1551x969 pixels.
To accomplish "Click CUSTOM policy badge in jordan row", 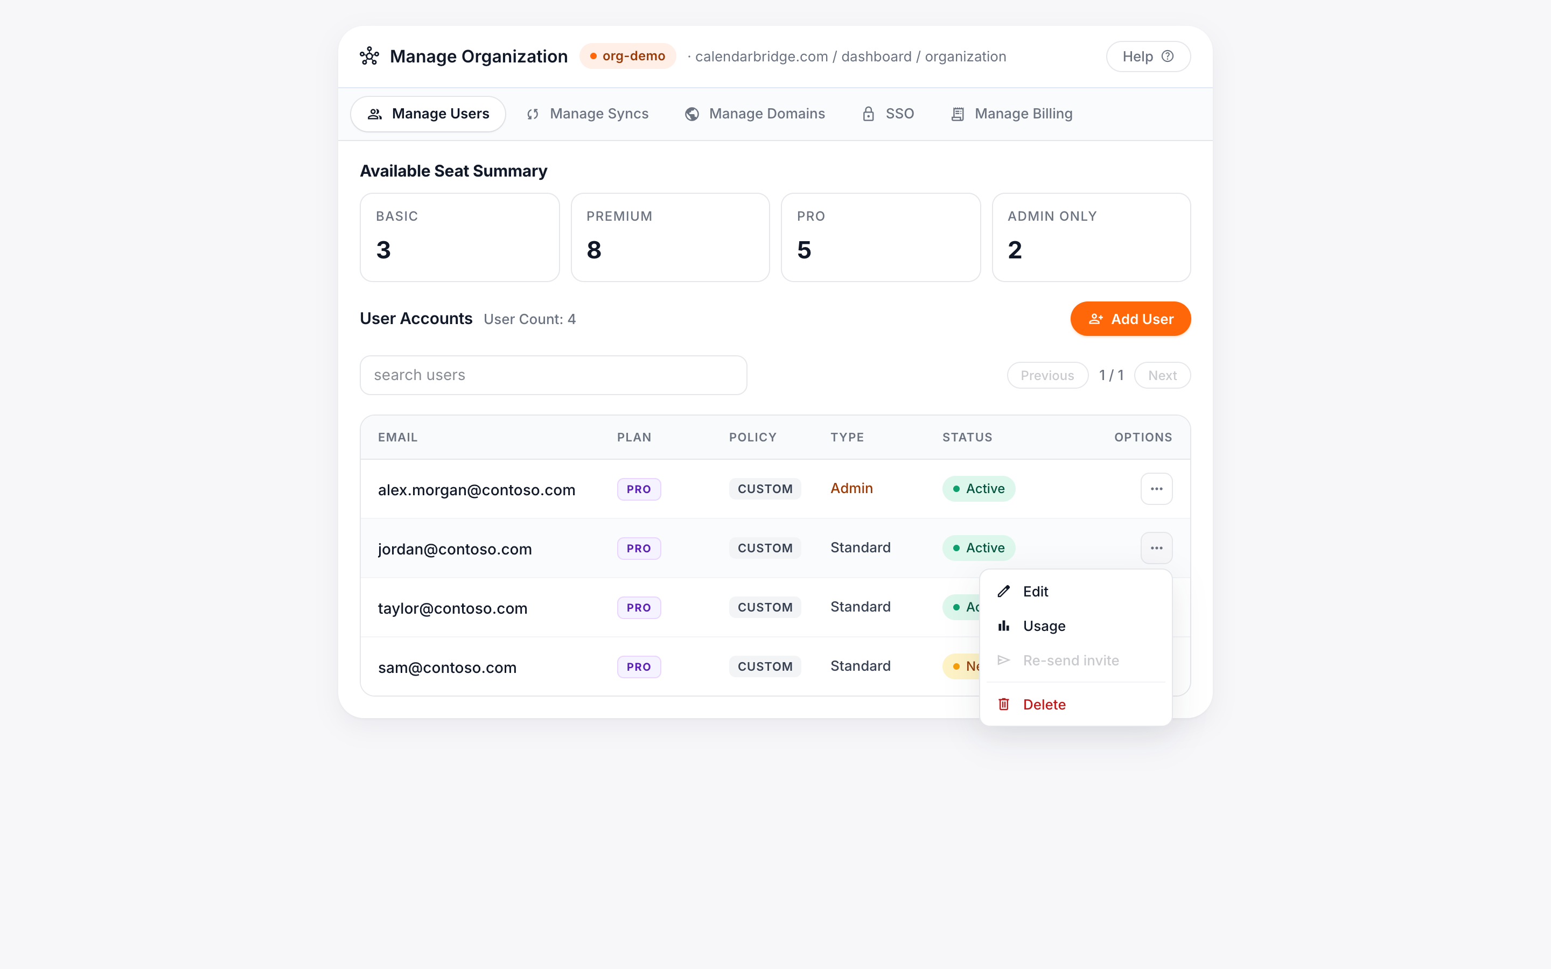I will coord(765,548).
